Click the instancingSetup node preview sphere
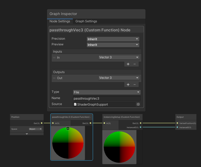 119,147
